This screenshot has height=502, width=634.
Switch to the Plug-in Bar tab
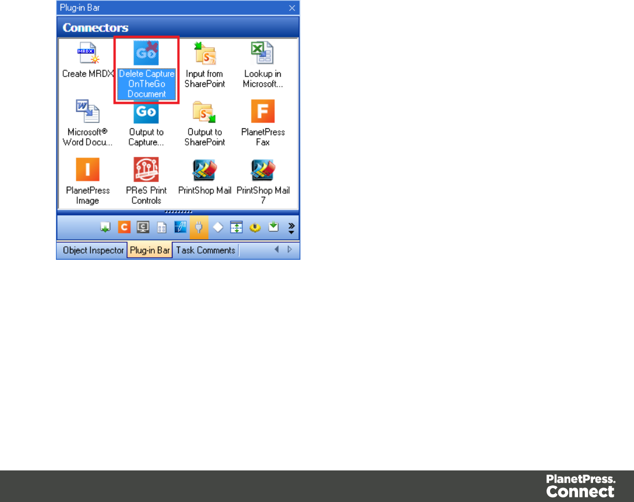[x=150, y=250]
